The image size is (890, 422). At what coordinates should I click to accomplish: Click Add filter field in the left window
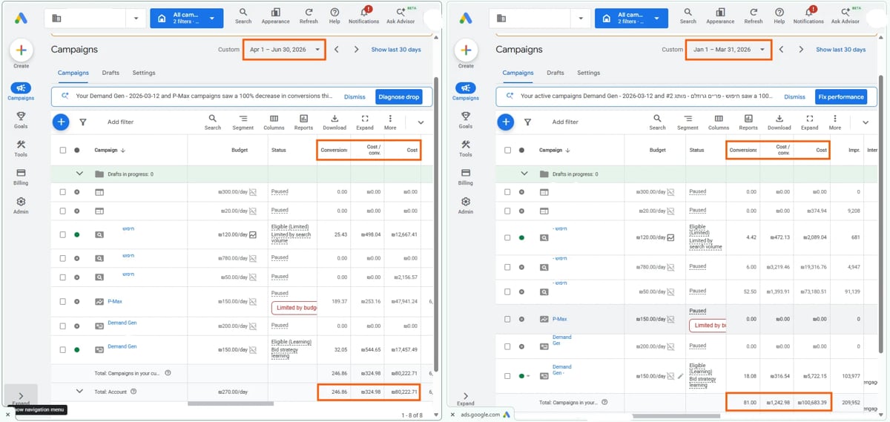(120, 122)
